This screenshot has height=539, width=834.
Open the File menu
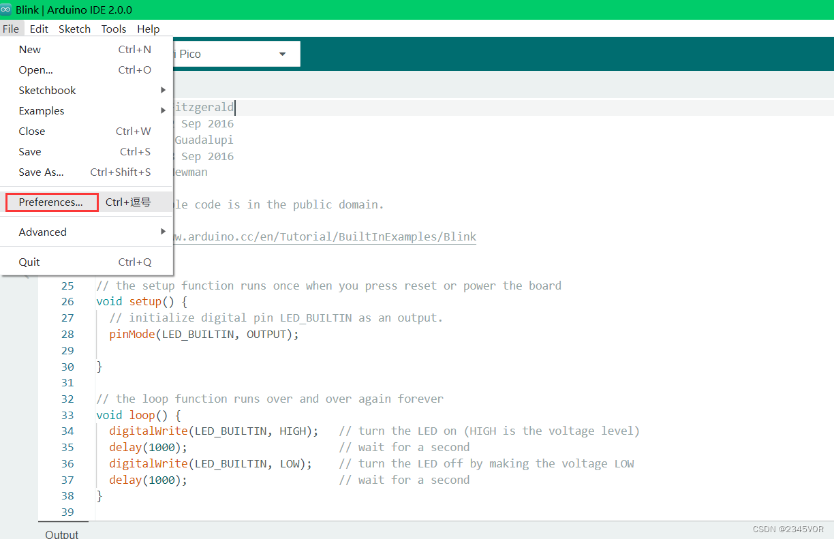pyautogui.click(x=11, y=29)
